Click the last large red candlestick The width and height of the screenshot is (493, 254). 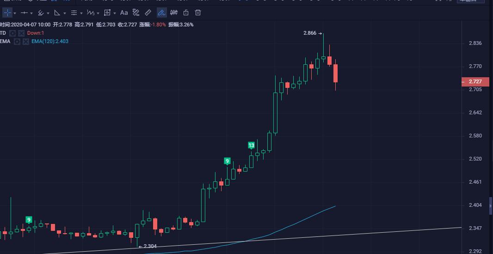(335, 73)
